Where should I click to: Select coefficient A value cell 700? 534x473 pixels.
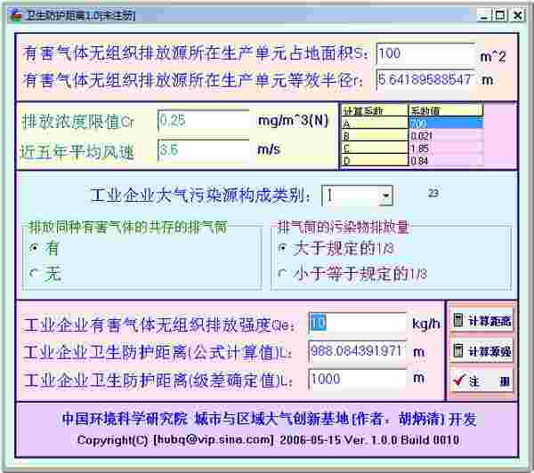pos(446,124)
